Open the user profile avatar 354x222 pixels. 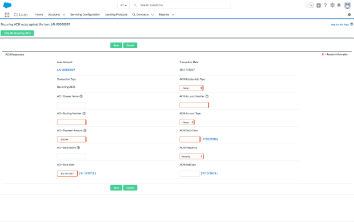coord(347,5)
